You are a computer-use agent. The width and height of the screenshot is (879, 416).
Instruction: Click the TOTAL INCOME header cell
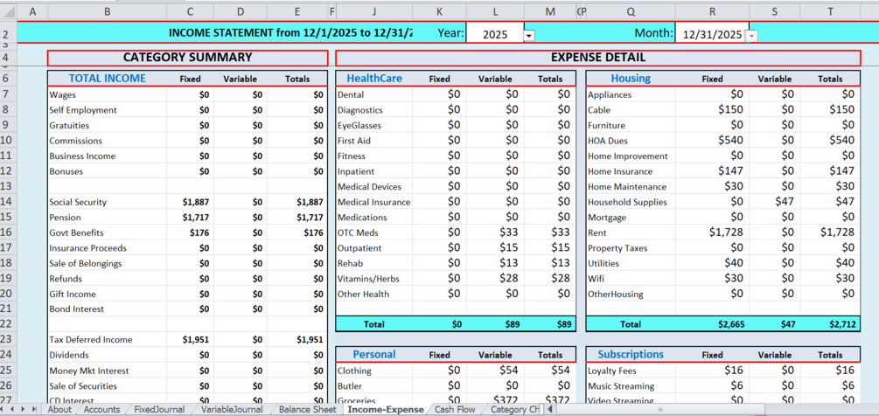coord(107,79)
